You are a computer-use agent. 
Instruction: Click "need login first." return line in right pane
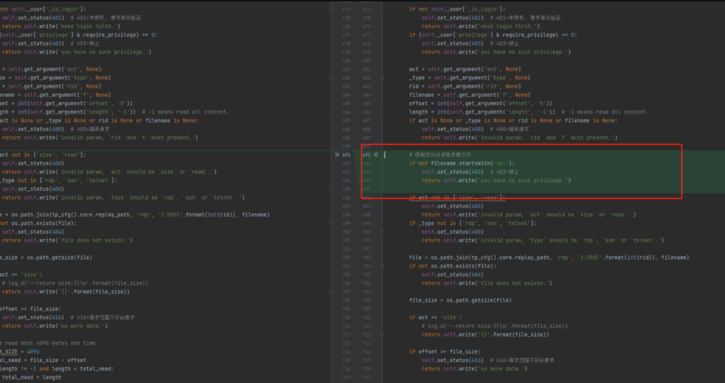point(481,26)
